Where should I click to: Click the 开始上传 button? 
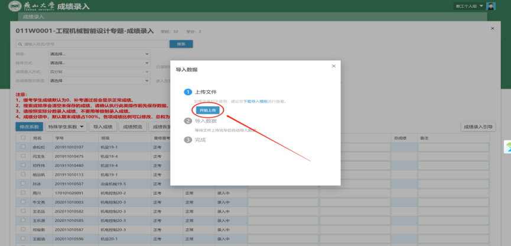(207, 110)
